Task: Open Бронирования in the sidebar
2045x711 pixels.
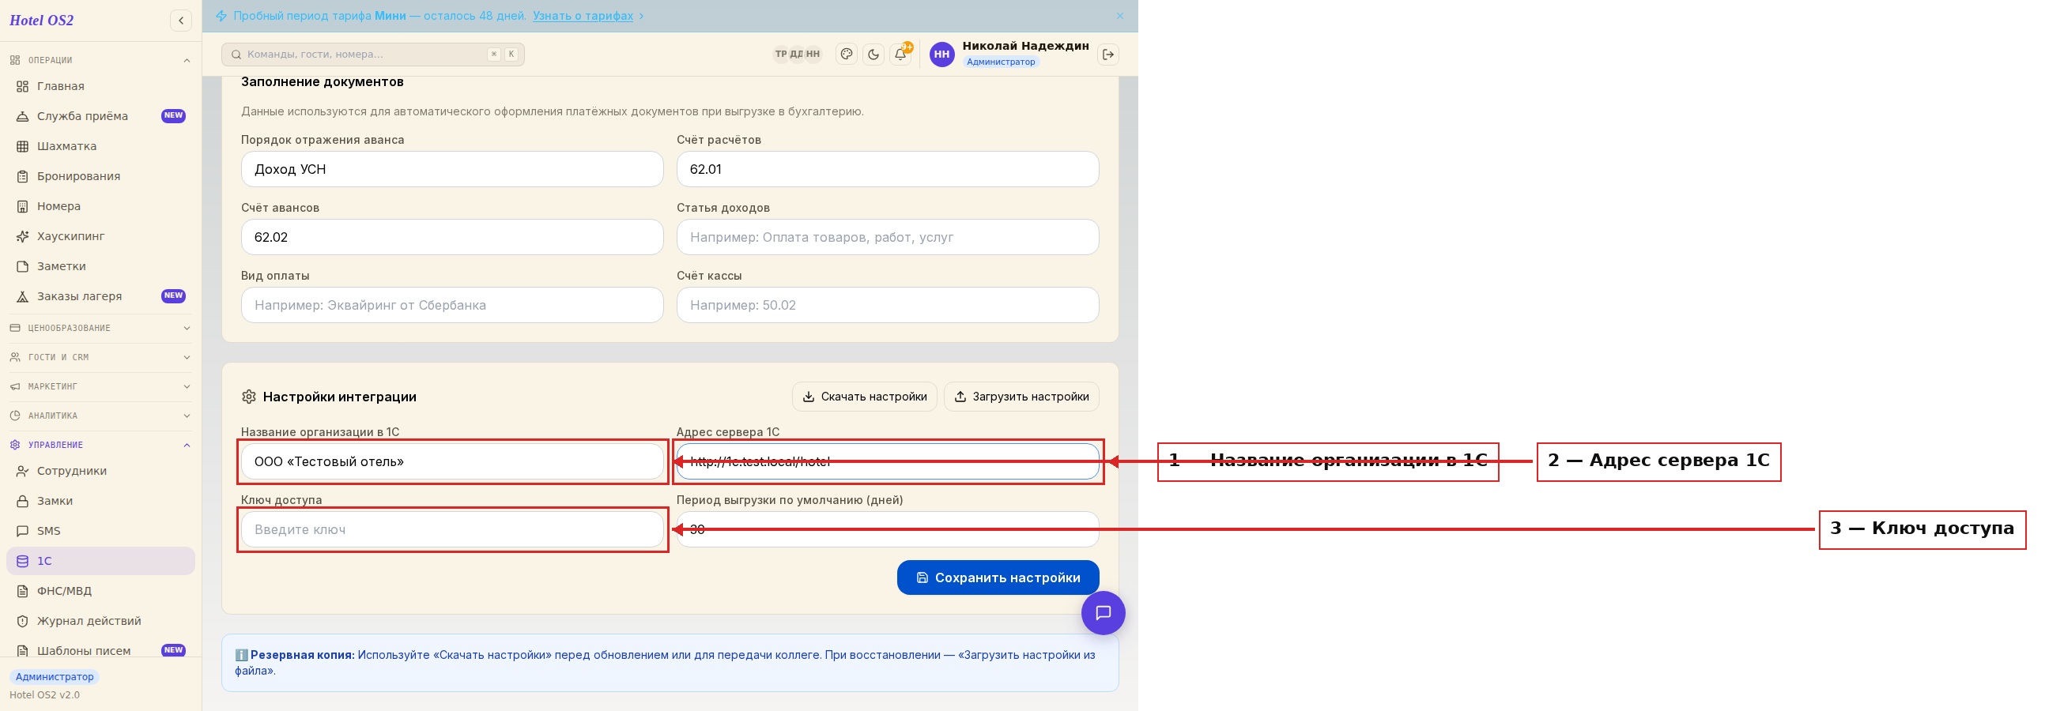Action: point(100,176)
